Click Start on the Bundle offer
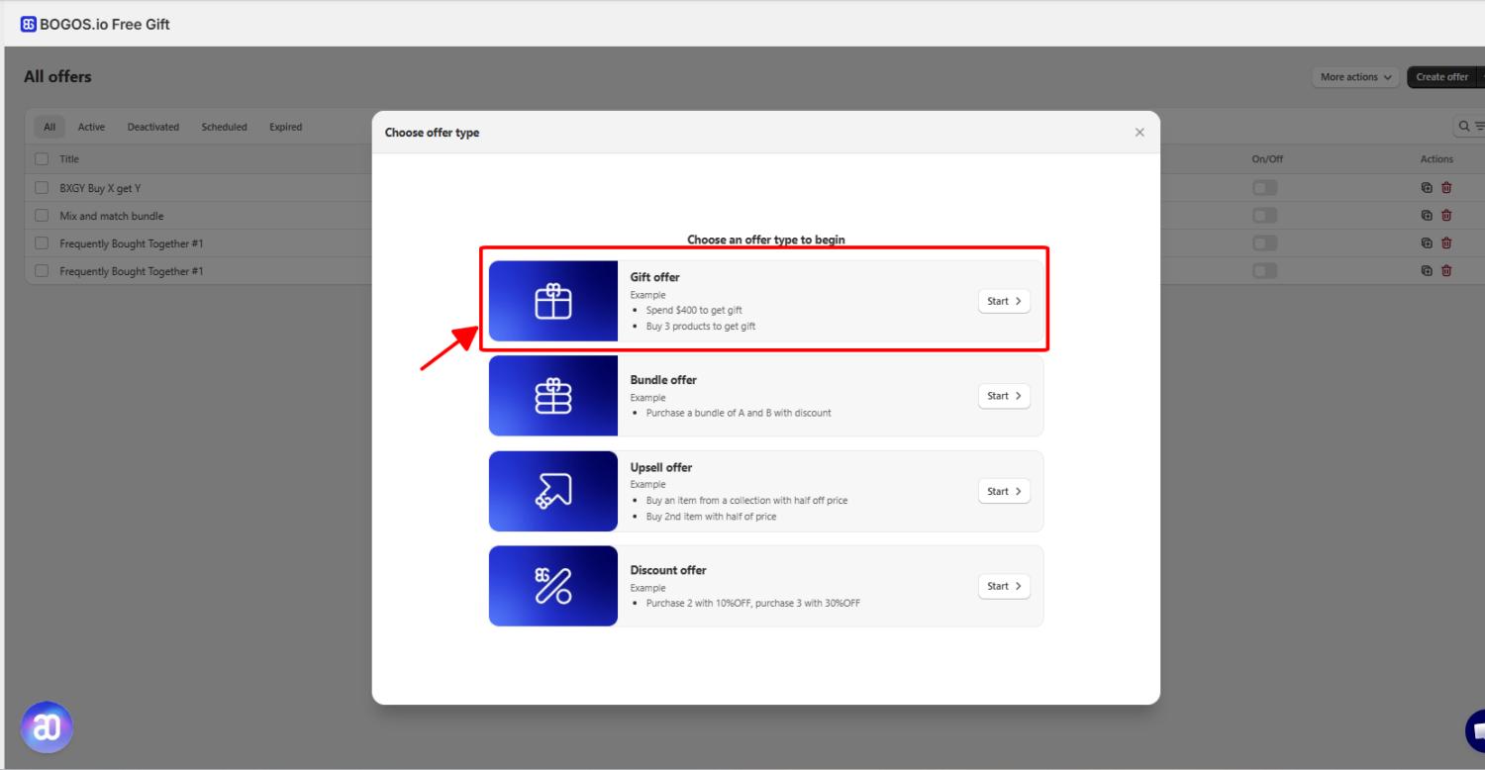Screen dimensions: 1485x770 [x=1003, y=396]
